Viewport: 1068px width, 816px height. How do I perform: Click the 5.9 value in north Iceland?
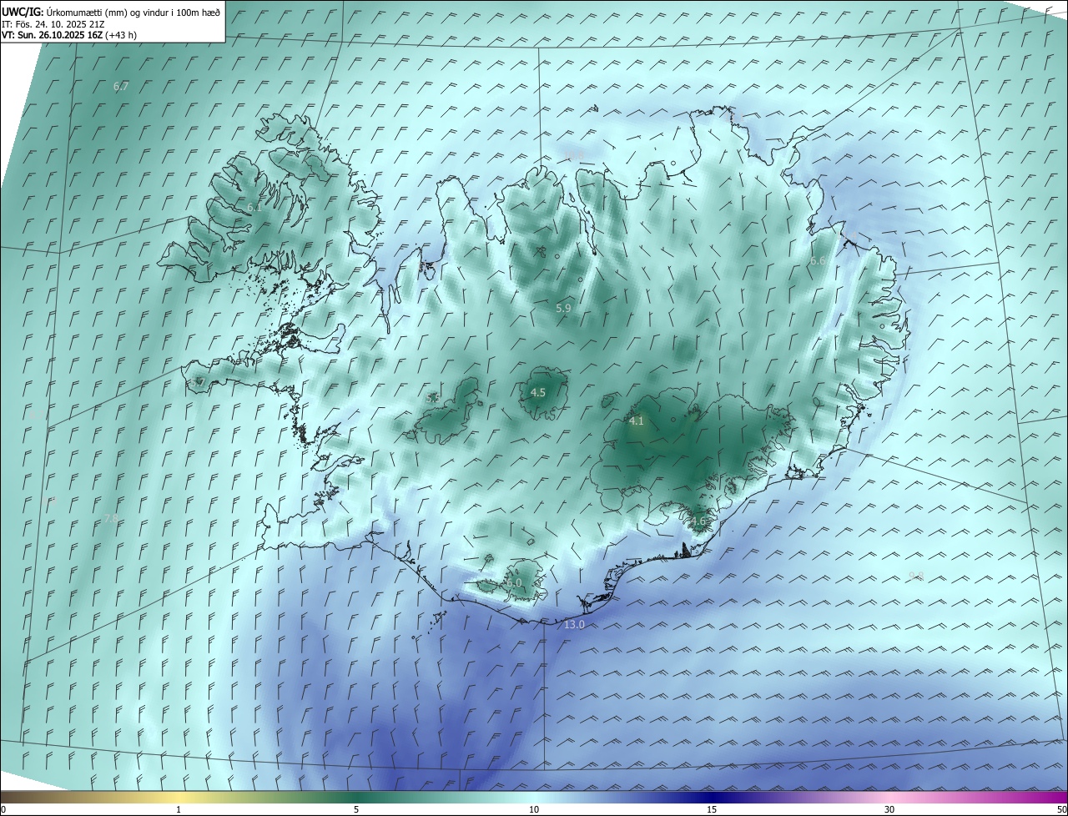coord(563,309)
